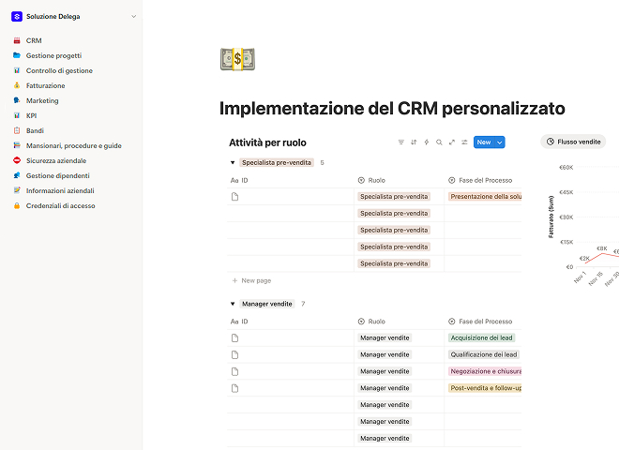The width and height of the screenshot is (619, 450).
Task: Click the Bandi sidebar icon
Action: (x=17, y=130)
